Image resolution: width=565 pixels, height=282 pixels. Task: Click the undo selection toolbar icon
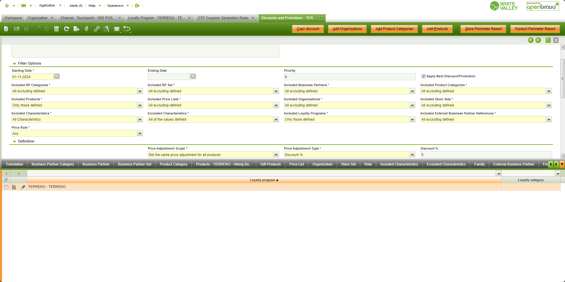[x=127, y=29]
